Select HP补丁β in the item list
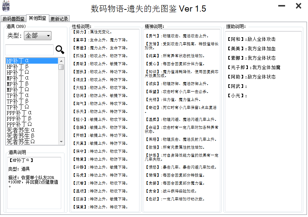This screenshot has width=308, height=217. tap(32, 67)
